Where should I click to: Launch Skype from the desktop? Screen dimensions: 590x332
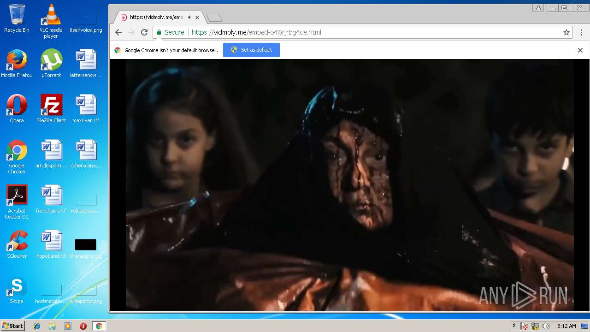click(x=17, y=290)
